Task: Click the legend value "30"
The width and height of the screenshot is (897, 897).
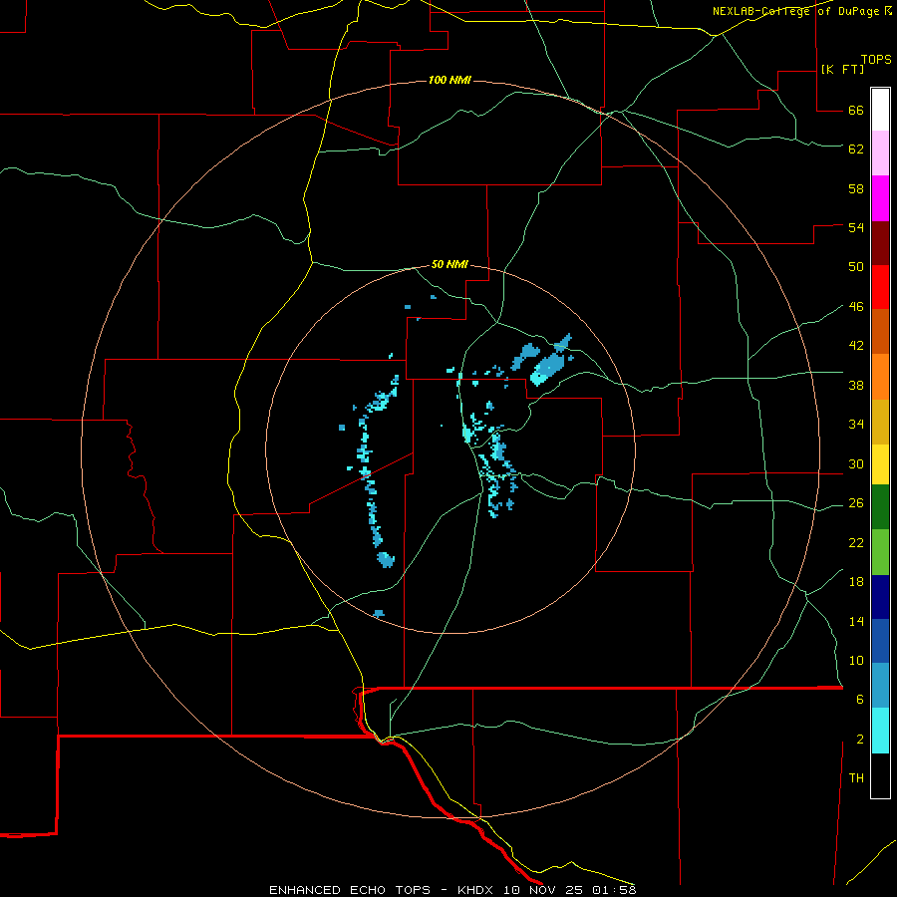Action: coord(856,463)
